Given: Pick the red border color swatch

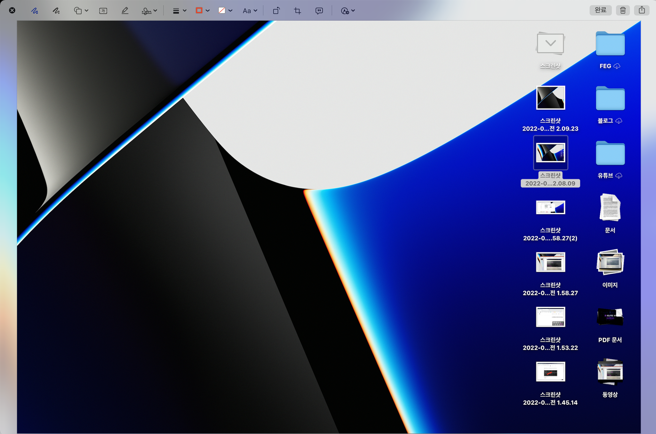Looking at the screenshot, I should point(199,11).
